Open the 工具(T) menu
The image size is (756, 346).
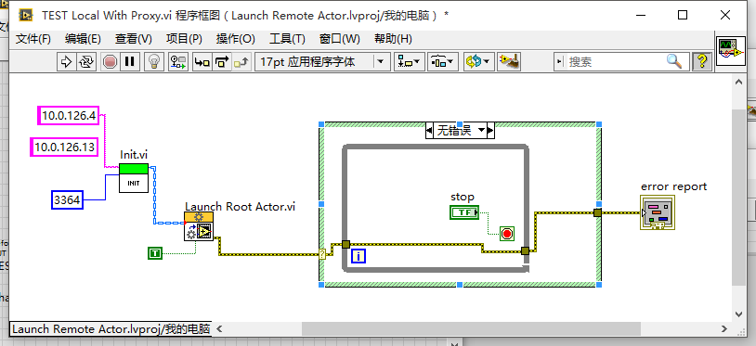287,39
